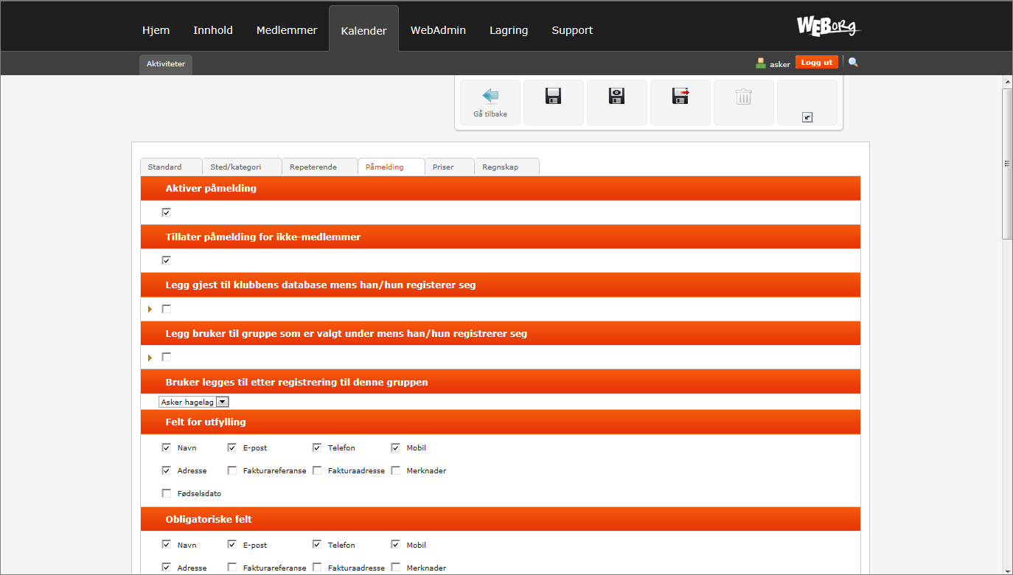Check Fakturareferanse under Felt for utfylling
The image size is (1013, 575).
pyautogui.click(x=232, y=470)
